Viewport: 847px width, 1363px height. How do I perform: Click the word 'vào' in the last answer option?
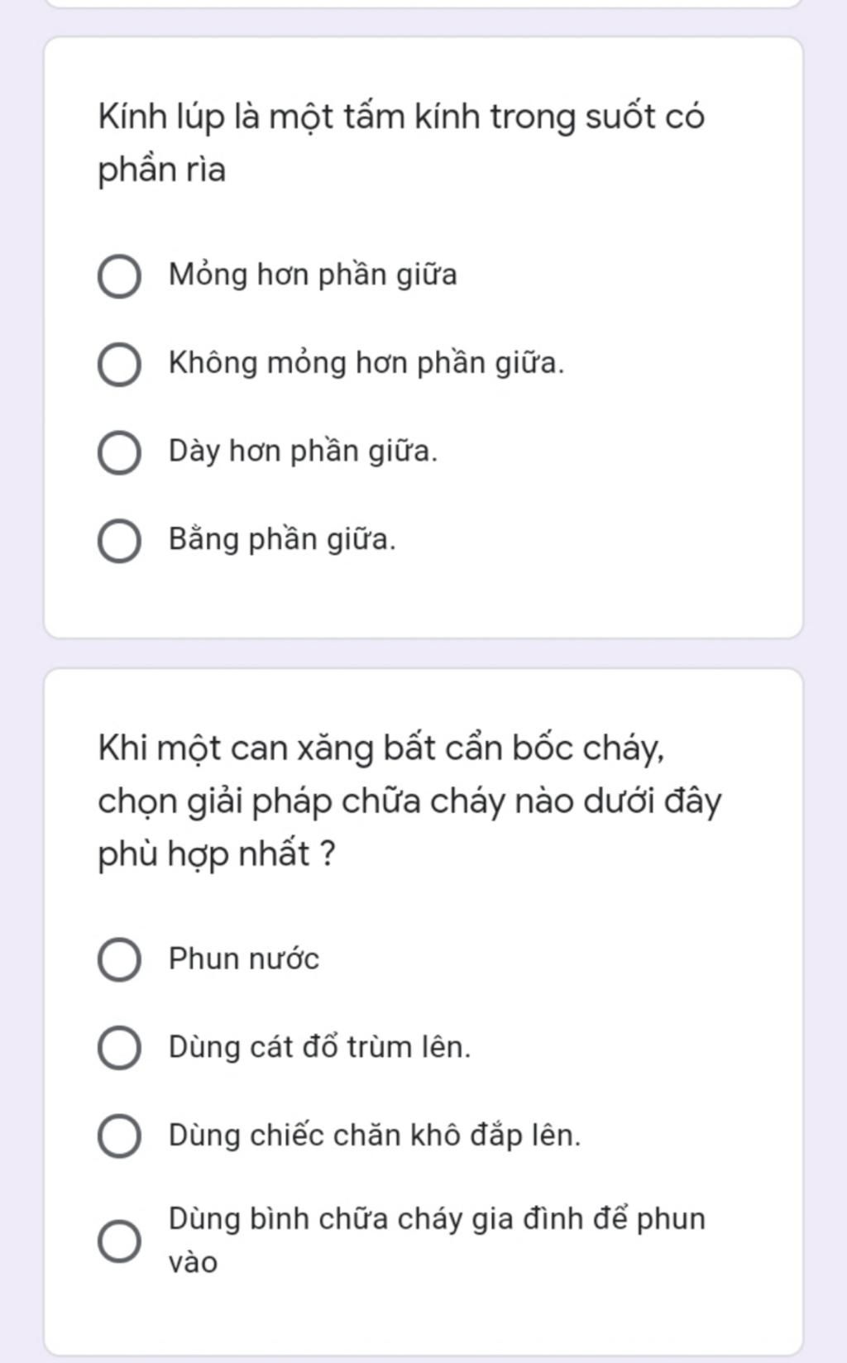(193, 1263)
